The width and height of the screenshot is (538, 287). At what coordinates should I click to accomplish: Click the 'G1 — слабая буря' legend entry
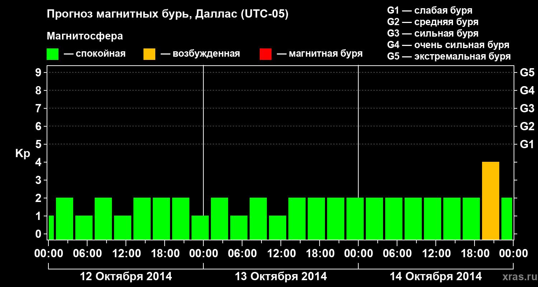430,10
